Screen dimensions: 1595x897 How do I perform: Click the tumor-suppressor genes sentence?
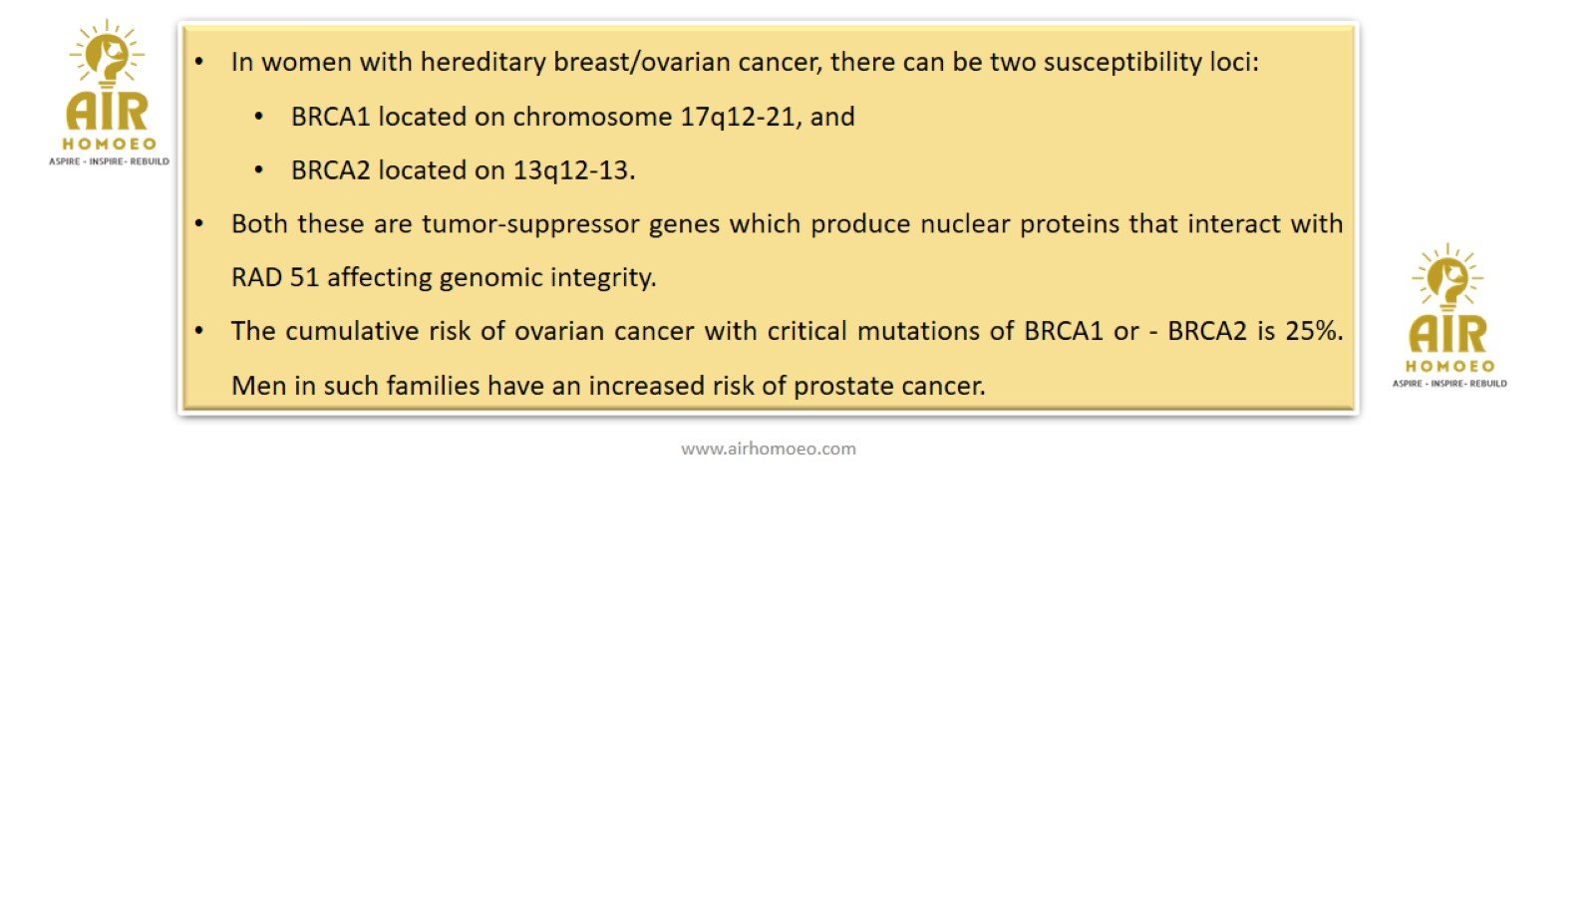pos(787,224)
